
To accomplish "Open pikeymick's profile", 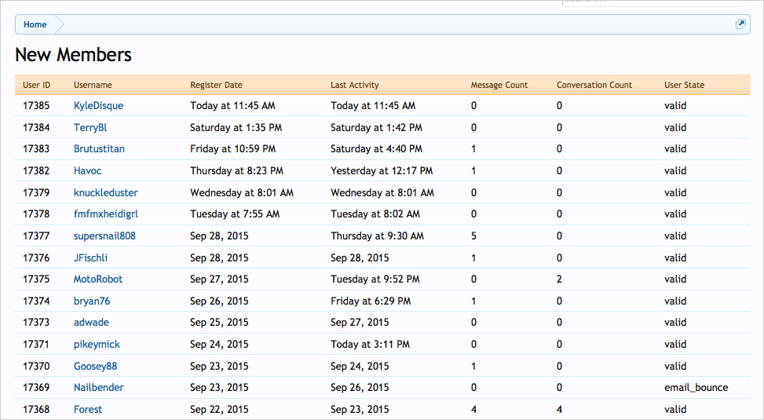I will coord(97,345).
